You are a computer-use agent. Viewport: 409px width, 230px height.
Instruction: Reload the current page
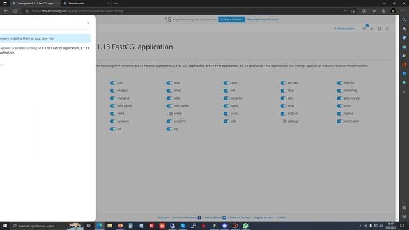tap(15, 11)
